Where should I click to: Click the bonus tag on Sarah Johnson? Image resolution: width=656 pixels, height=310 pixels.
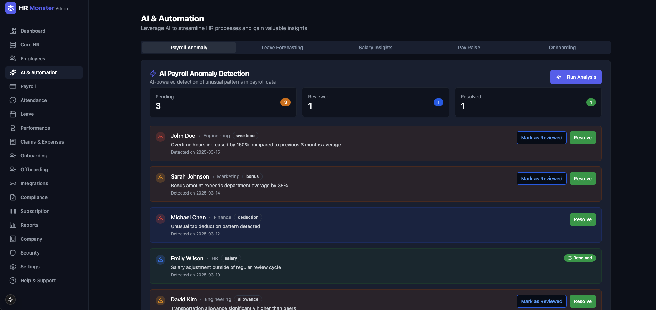252,176
